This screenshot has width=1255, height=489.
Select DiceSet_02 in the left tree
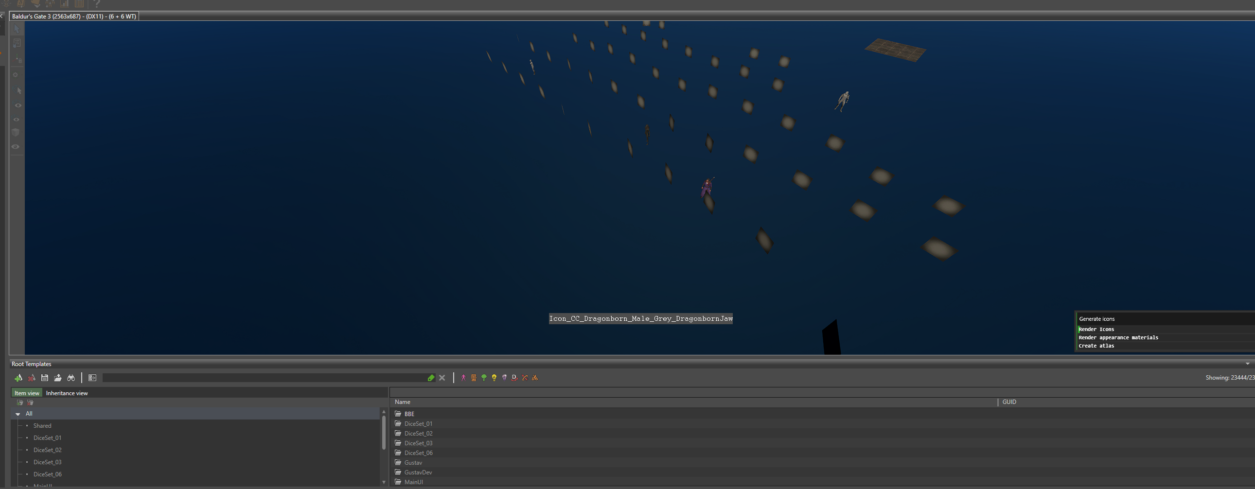[47, 450]
